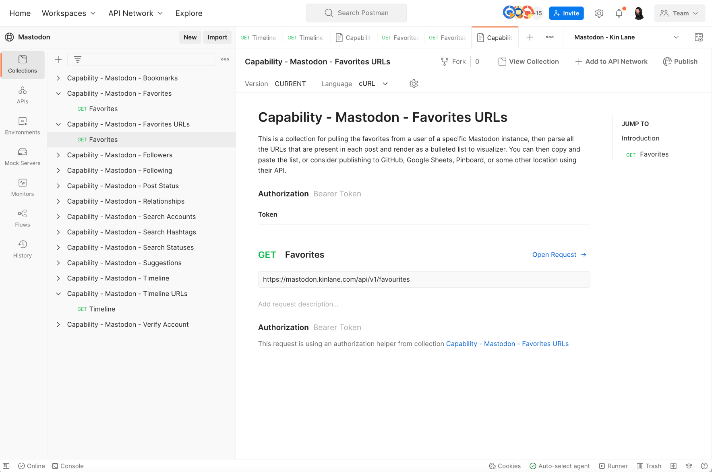712x472 pixels.
Task: Open the tab bar three-dot options menu
Action: (550, 37)
